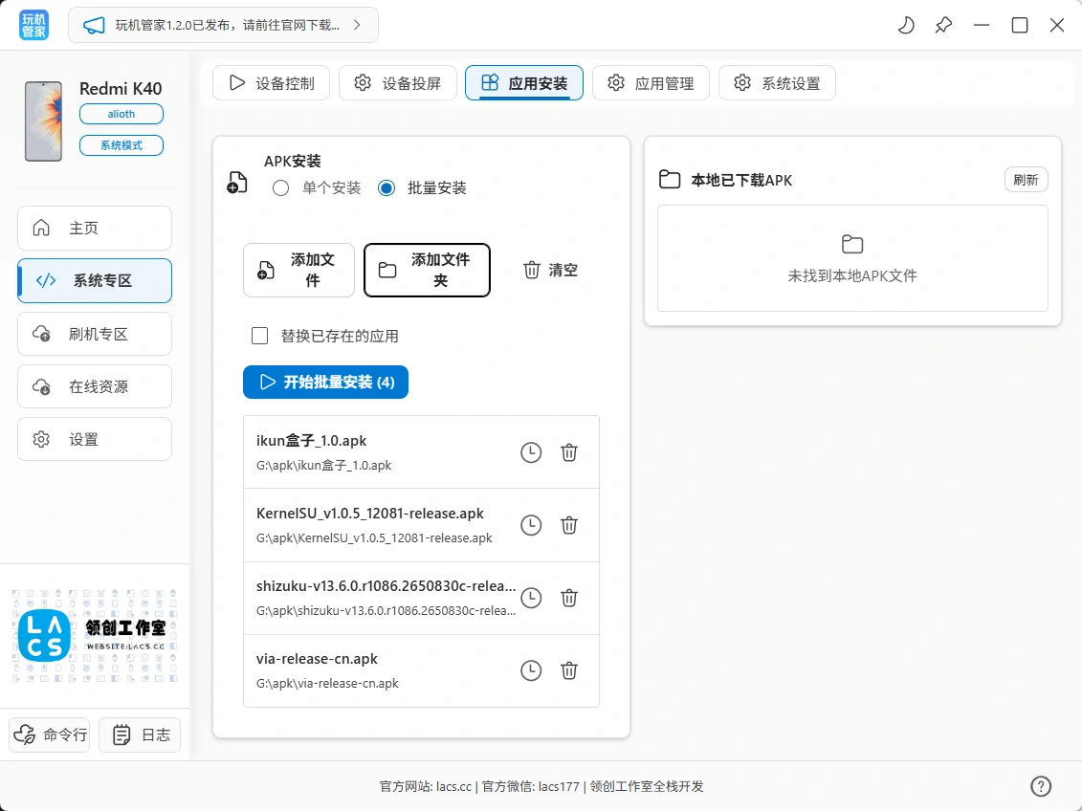
Task: Click the clock icon beside ikun盒子_1.0.apk
Action: click(x=531, y=452)
